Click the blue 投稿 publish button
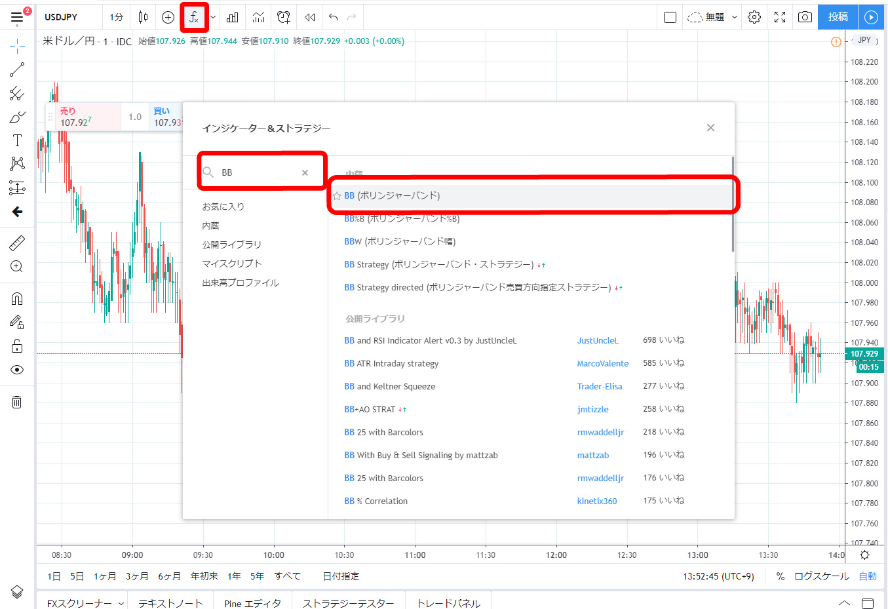 [838, 17]
